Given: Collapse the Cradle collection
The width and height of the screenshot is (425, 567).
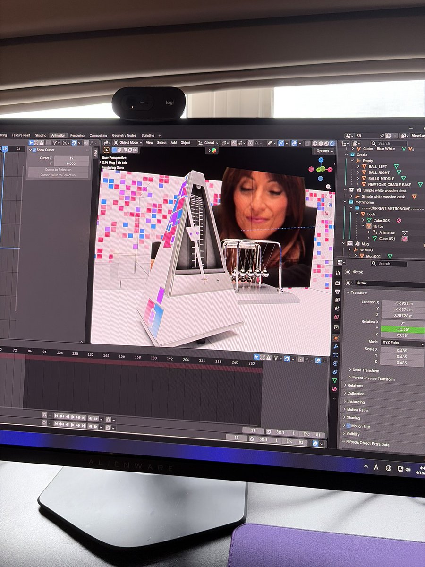Looking at the screenshot, I should tap(347, 155).
